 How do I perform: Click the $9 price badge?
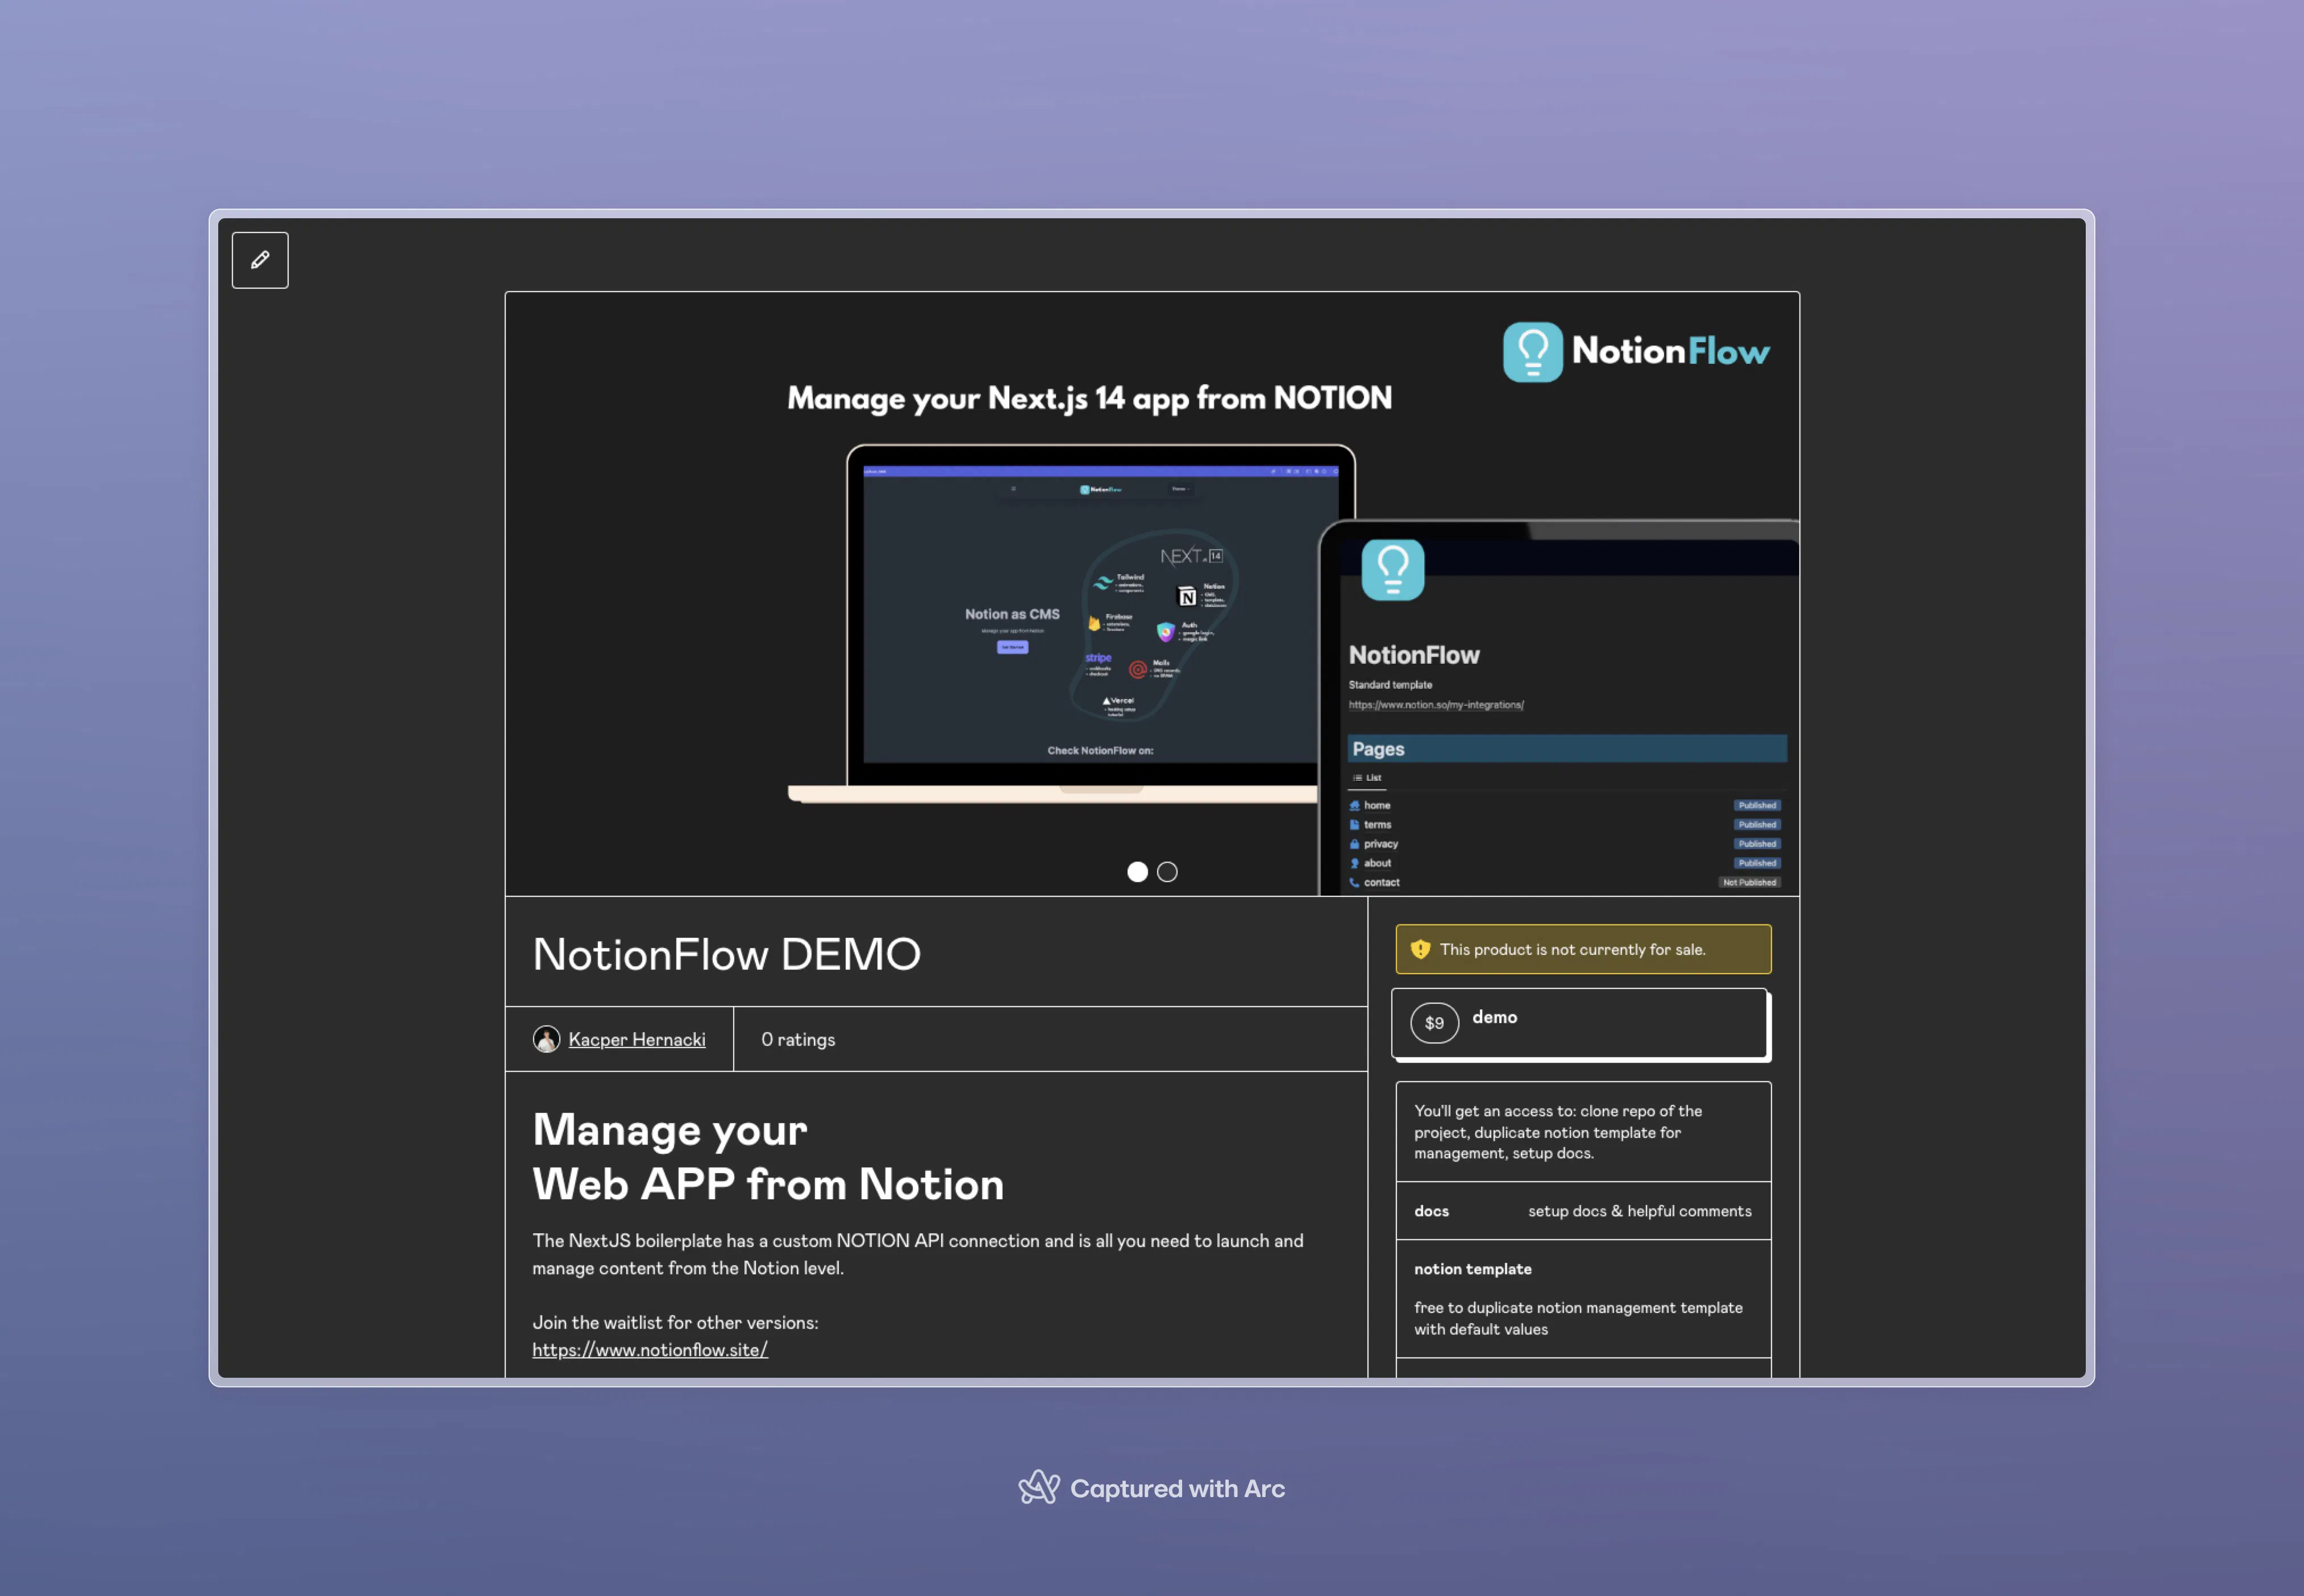[x=1434, y=1023]
